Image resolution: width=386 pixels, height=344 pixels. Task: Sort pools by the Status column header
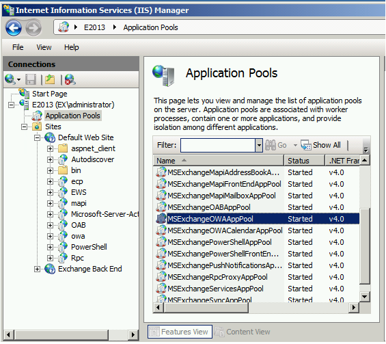coord(304,161)
